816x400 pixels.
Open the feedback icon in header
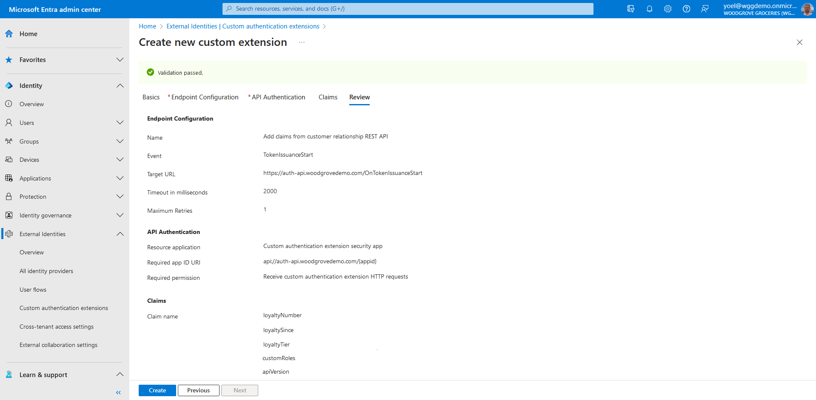pyautogui.click(x=705, y=9)
